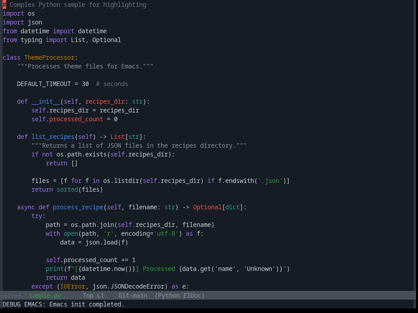Click the 'try:' keyword line
This screenshot has height=313, width=418.
(38, 216)
